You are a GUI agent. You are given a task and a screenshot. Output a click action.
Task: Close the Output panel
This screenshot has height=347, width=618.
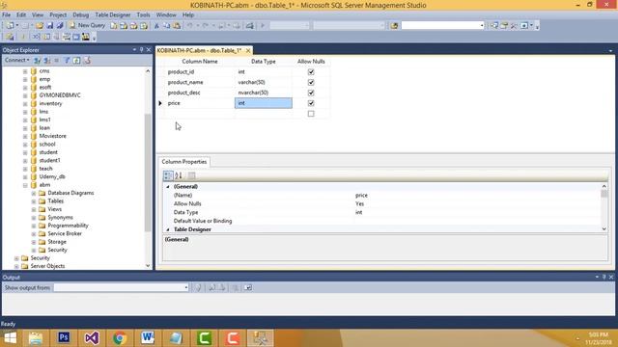[611, 277]
